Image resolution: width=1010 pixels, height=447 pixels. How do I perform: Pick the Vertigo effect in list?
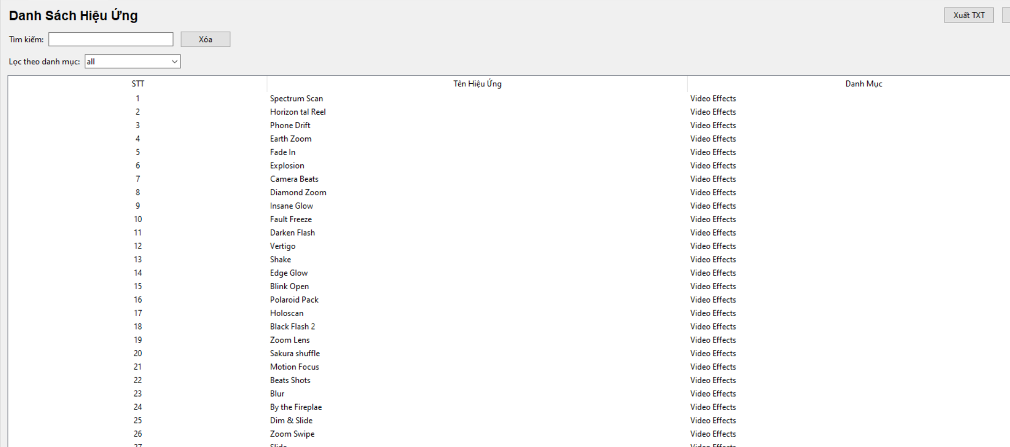coord(283,246)
